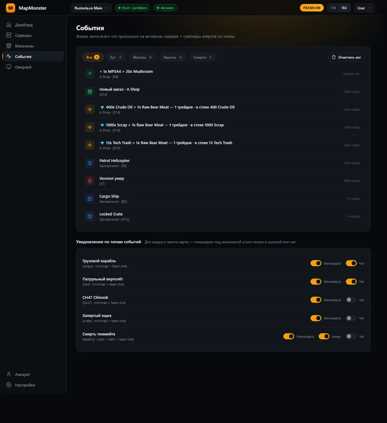Toggle Смерть тиммейта Алерт switch
The height and width of the screenshot is (423, 387).
(x=324, y=336)
